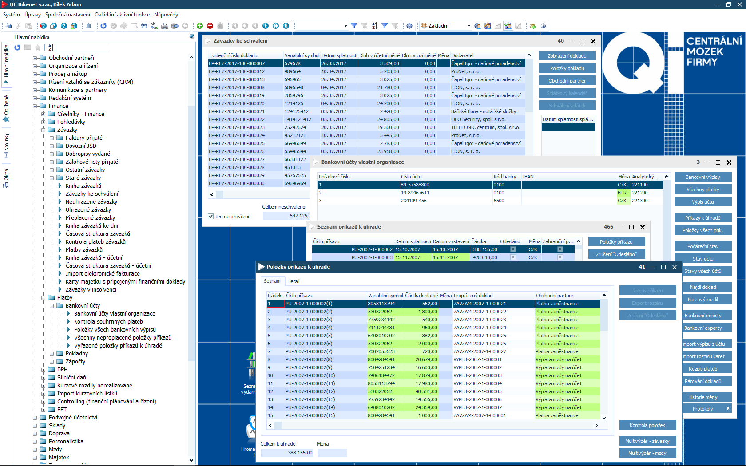This screenshot has width=746, height=466.
Task: Click the A-Z sort icon in toolbar
Action: click(x=374, y=26)
